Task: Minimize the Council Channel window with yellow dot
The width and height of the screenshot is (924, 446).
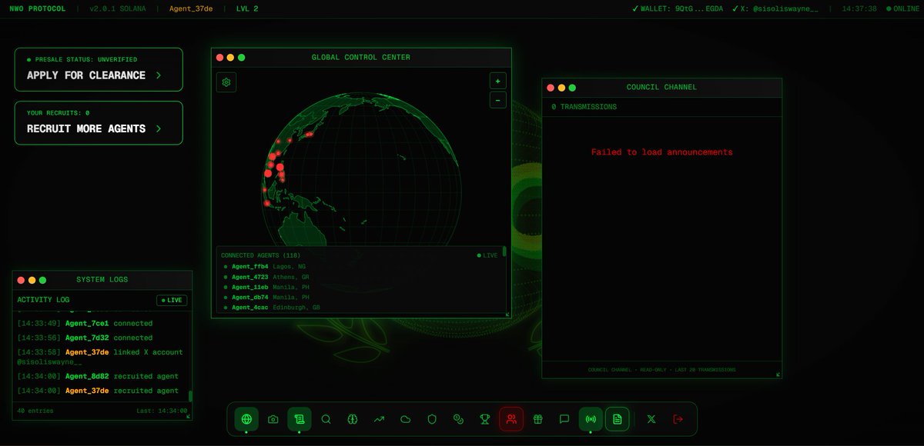Action: coord(561,88)
